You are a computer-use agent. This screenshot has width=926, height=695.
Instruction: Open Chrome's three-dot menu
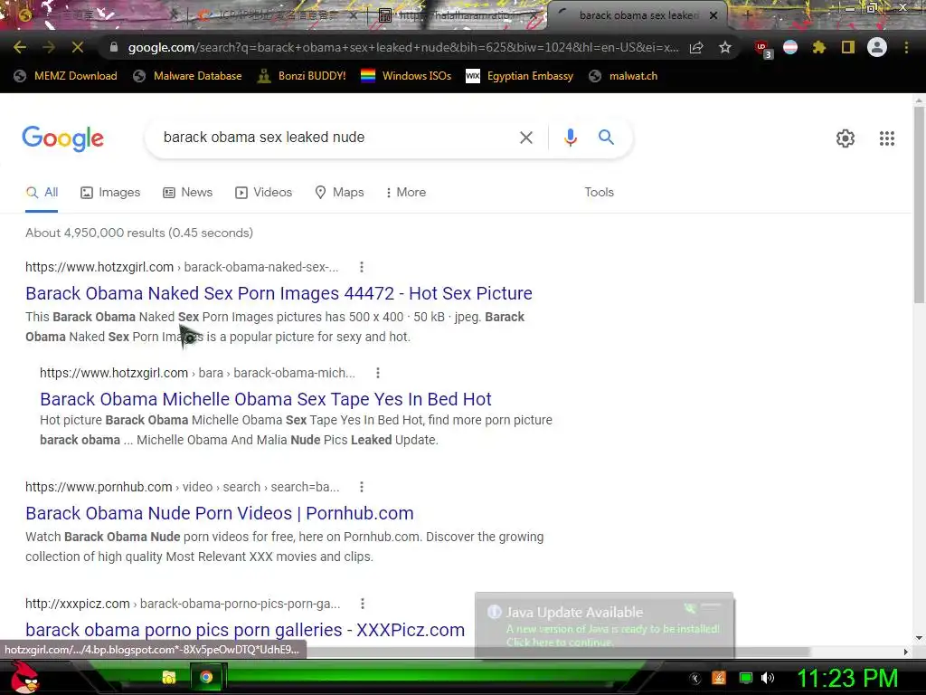[906, 47]
